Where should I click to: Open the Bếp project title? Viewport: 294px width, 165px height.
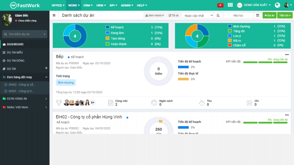[60, 56]
